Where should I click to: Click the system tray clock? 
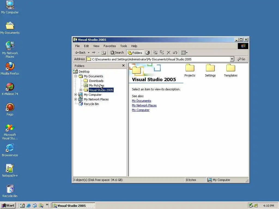click(x=268, y=206)
